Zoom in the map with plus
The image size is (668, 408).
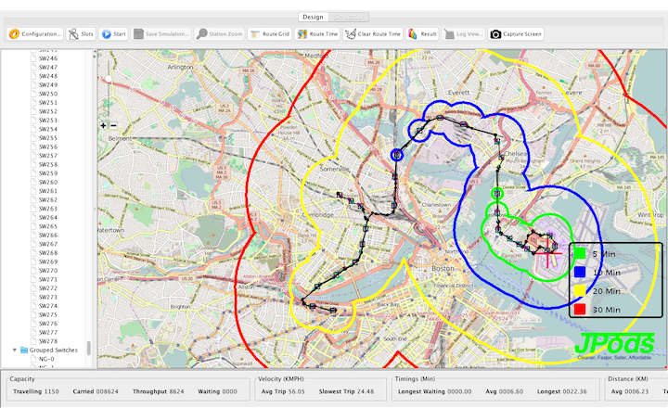pyautogui.click(x=104, y=125)
